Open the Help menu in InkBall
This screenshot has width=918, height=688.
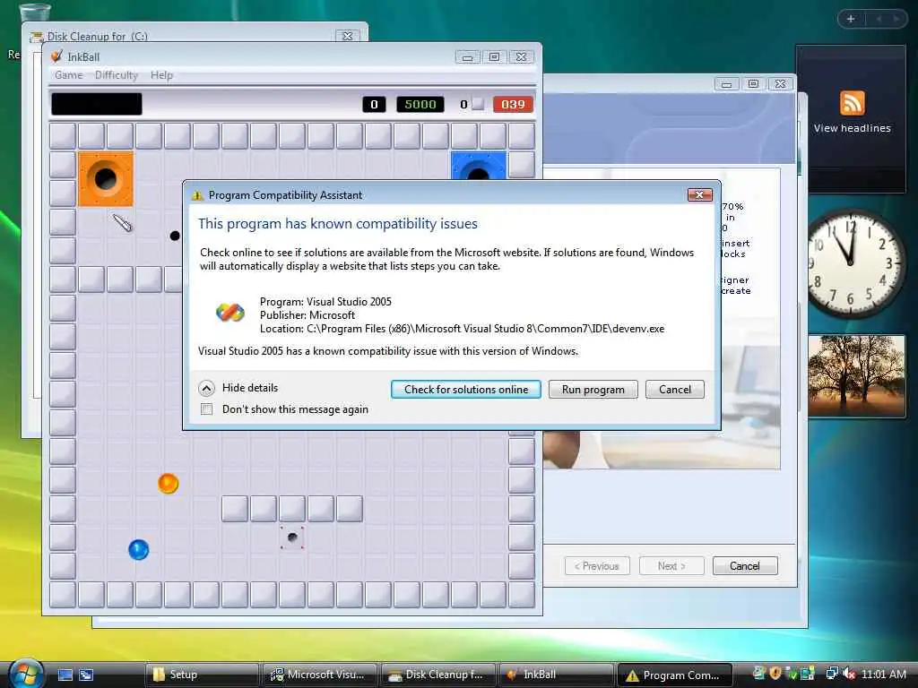click(x=161, y=75)
